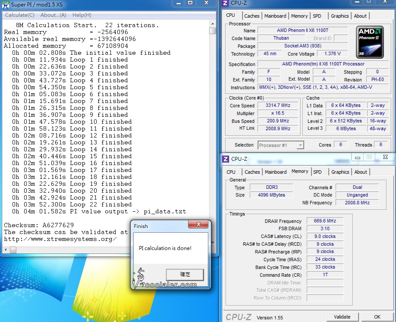Switch to the Mainboard tab in upper CPU-Z window
396x322 pixels.
[275, 16]
